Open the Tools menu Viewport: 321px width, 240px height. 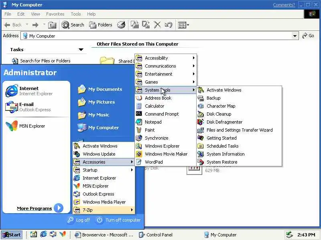76,14
